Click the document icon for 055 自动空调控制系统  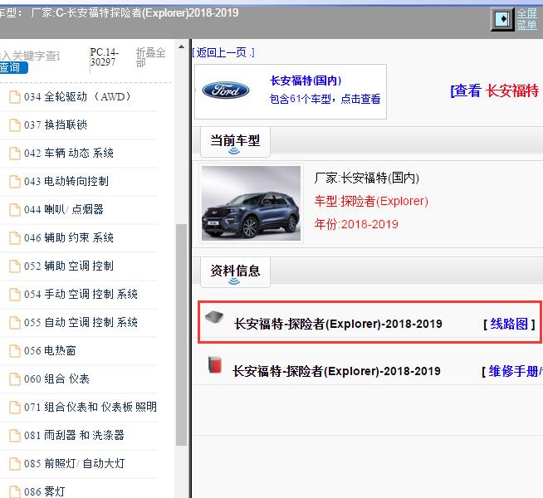click(x=15, y=323)
